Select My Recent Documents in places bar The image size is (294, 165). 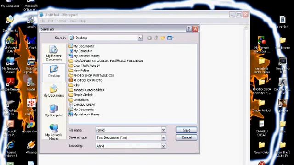pyautogui.click(x=54, y=53)
